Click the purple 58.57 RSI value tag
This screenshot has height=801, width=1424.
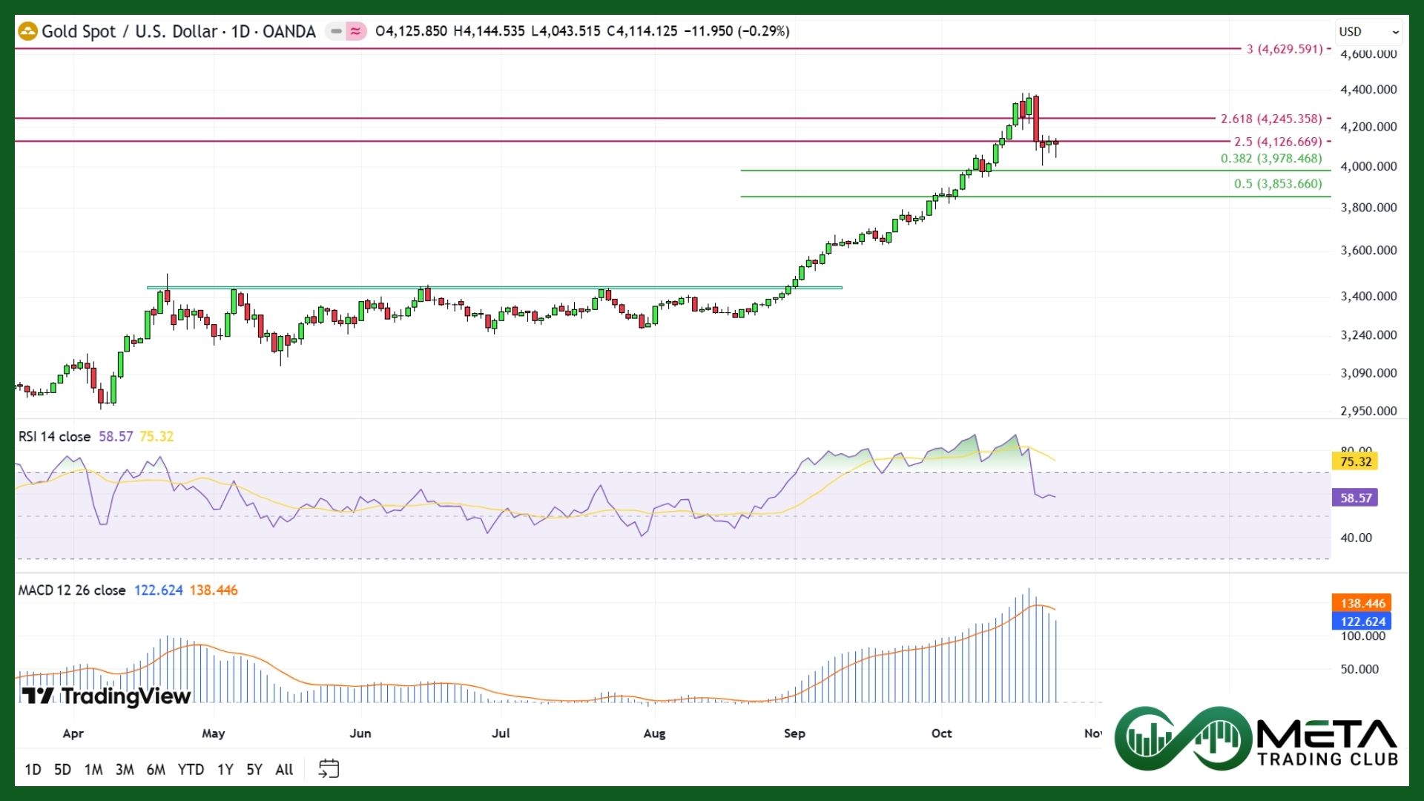[1355, 498]
